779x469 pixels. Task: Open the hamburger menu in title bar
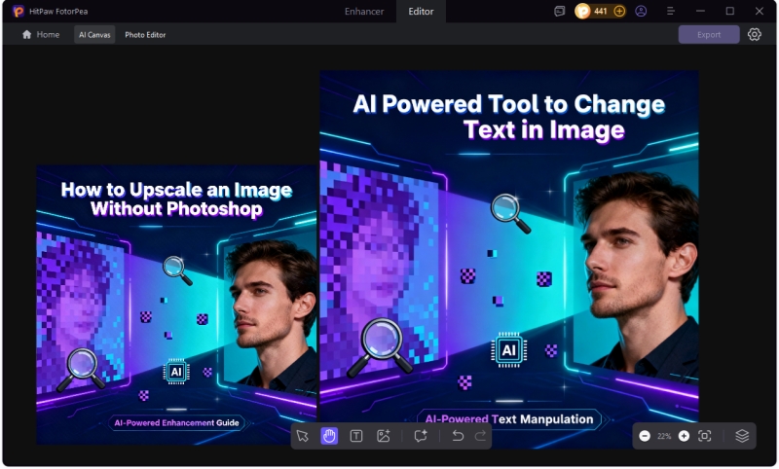tap(671, 11)
